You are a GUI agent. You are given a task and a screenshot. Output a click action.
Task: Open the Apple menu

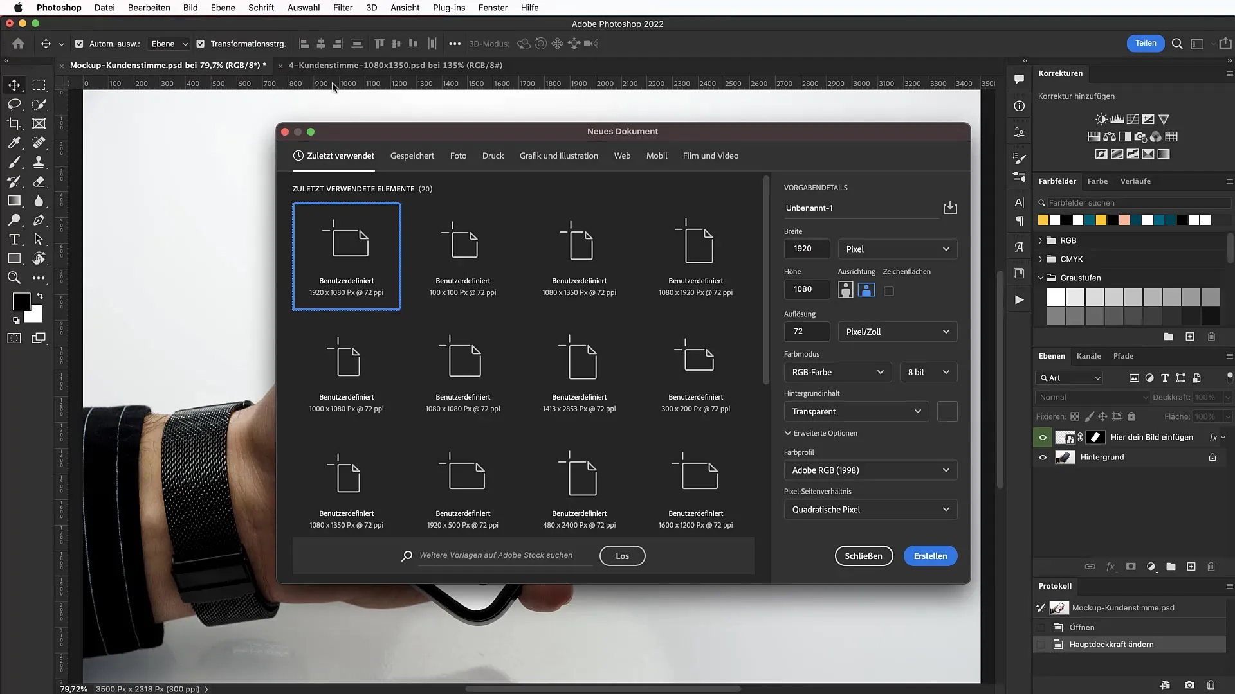pos(18,8)
